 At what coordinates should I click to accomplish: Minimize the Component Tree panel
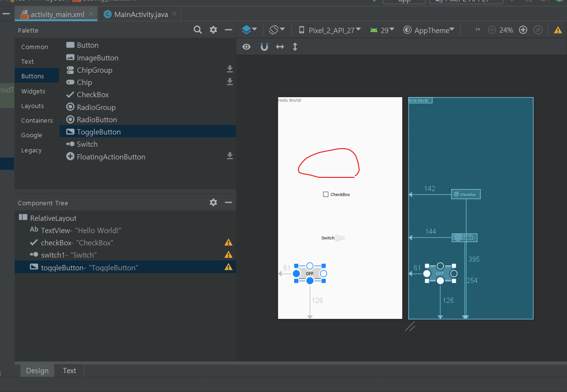tap(228, 202)
